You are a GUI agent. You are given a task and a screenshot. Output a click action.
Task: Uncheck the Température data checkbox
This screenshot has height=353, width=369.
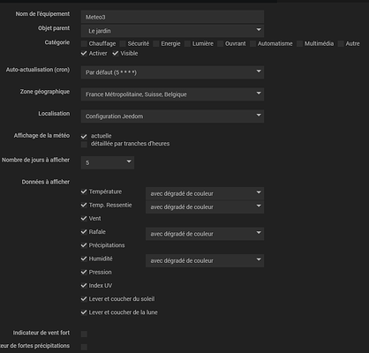pyautogui.click(x=84, y=192)
